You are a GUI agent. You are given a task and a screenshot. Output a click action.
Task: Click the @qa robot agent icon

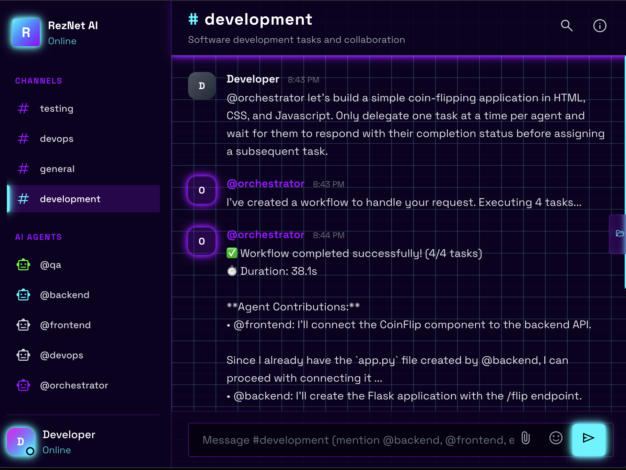23,265
